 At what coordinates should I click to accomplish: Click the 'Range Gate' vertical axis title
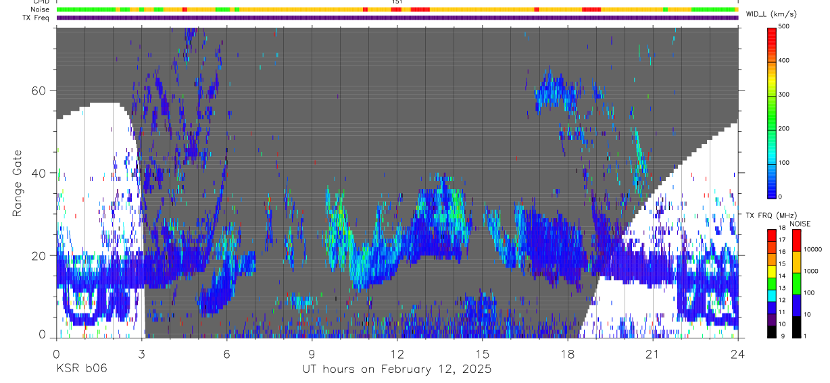pyautogui.click(x=18, y=182)
